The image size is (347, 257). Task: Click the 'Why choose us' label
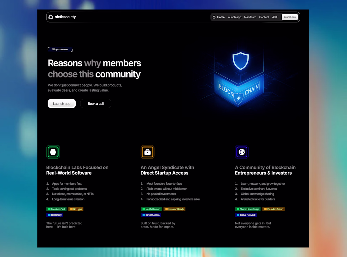pos(60,49)
